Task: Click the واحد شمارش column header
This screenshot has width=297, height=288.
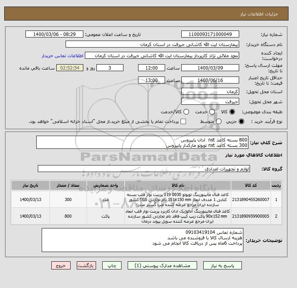Action: pos(106,185)
